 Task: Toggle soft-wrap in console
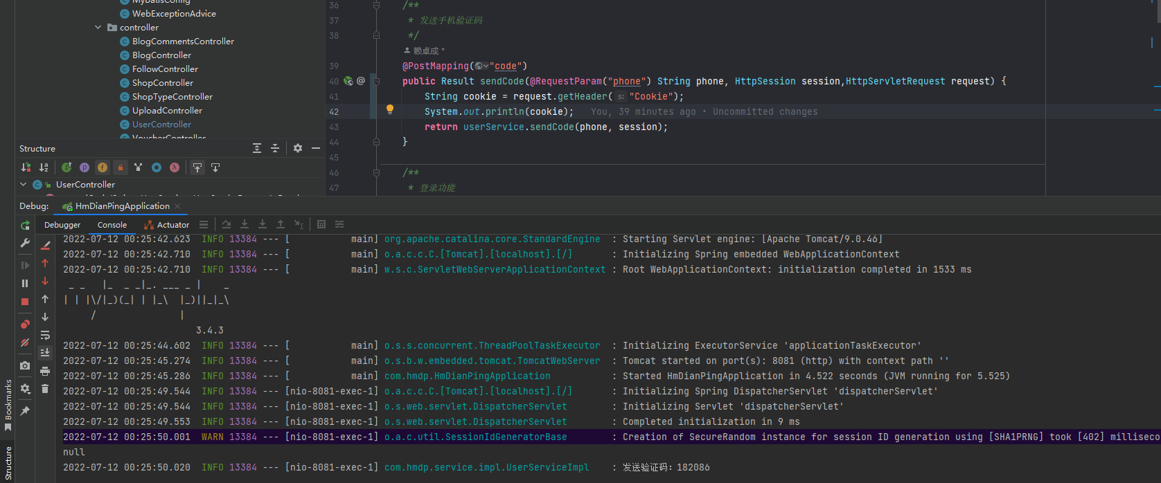[x=45, y=335]
